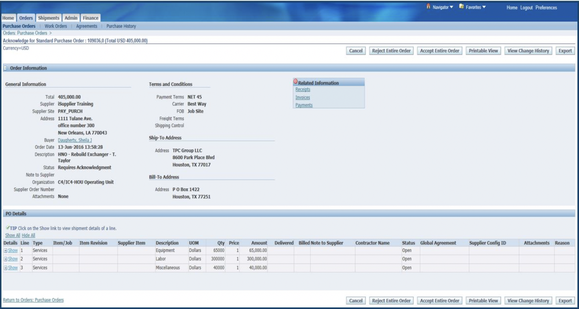Click the bottom Export button
This screenshot has height=309, width=579.
[x=565, y=301]
